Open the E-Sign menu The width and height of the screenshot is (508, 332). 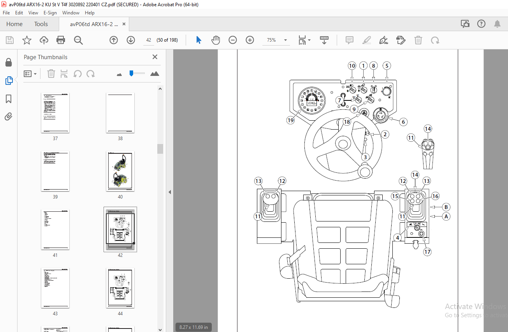[50, 13]
